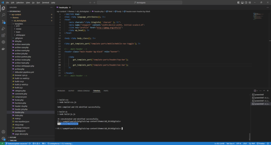The image size is (271, 145).
Task: Toggle secondary side bar visibility
Action: click(246, 3)
